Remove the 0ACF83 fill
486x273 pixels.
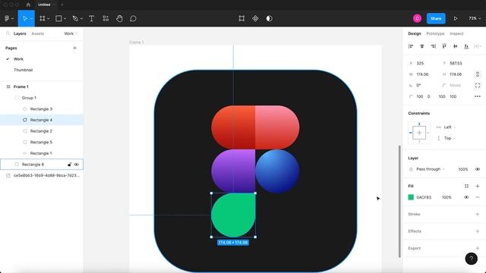[x=478, y=197]
